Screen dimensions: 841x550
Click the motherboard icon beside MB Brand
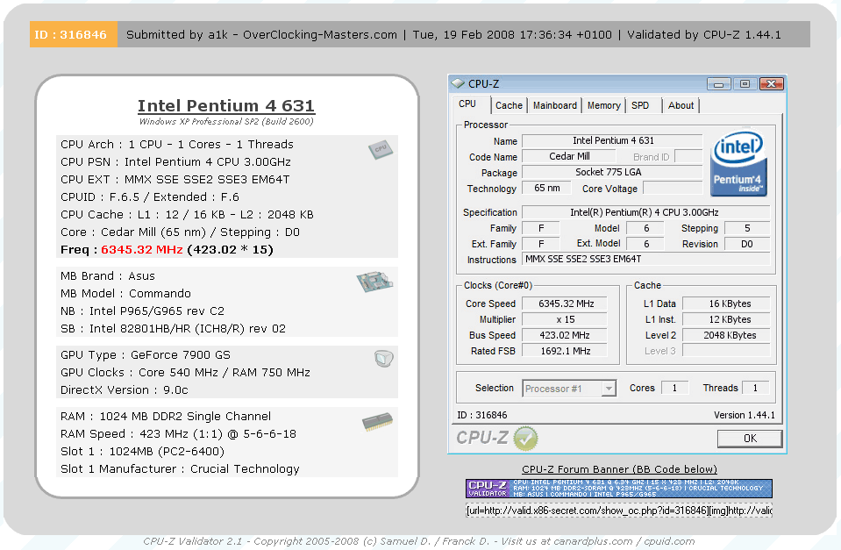pyautogui.click(x=374, y=282)
